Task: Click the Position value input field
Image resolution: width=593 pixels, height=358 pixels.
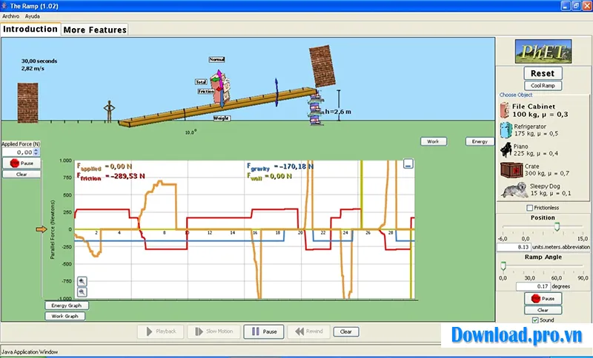Action: tap(522, 249)
